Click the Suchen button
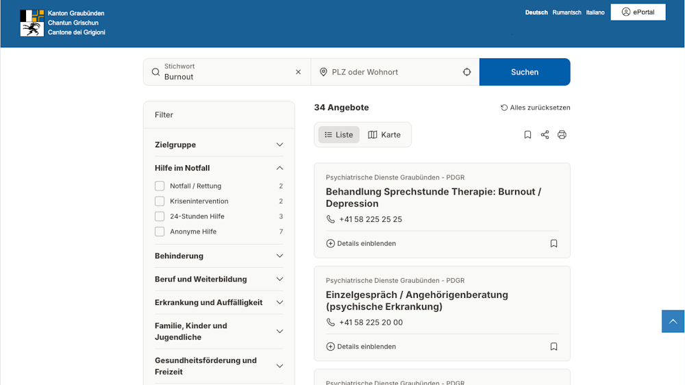The image size is (685, 385). 525,72
